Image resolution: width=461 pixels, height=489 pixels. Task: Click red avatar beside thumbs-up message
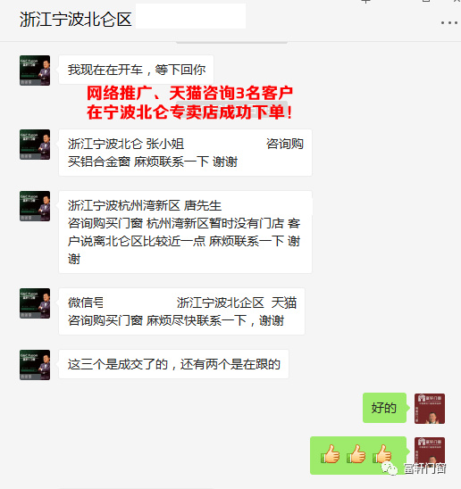(430, 452)
